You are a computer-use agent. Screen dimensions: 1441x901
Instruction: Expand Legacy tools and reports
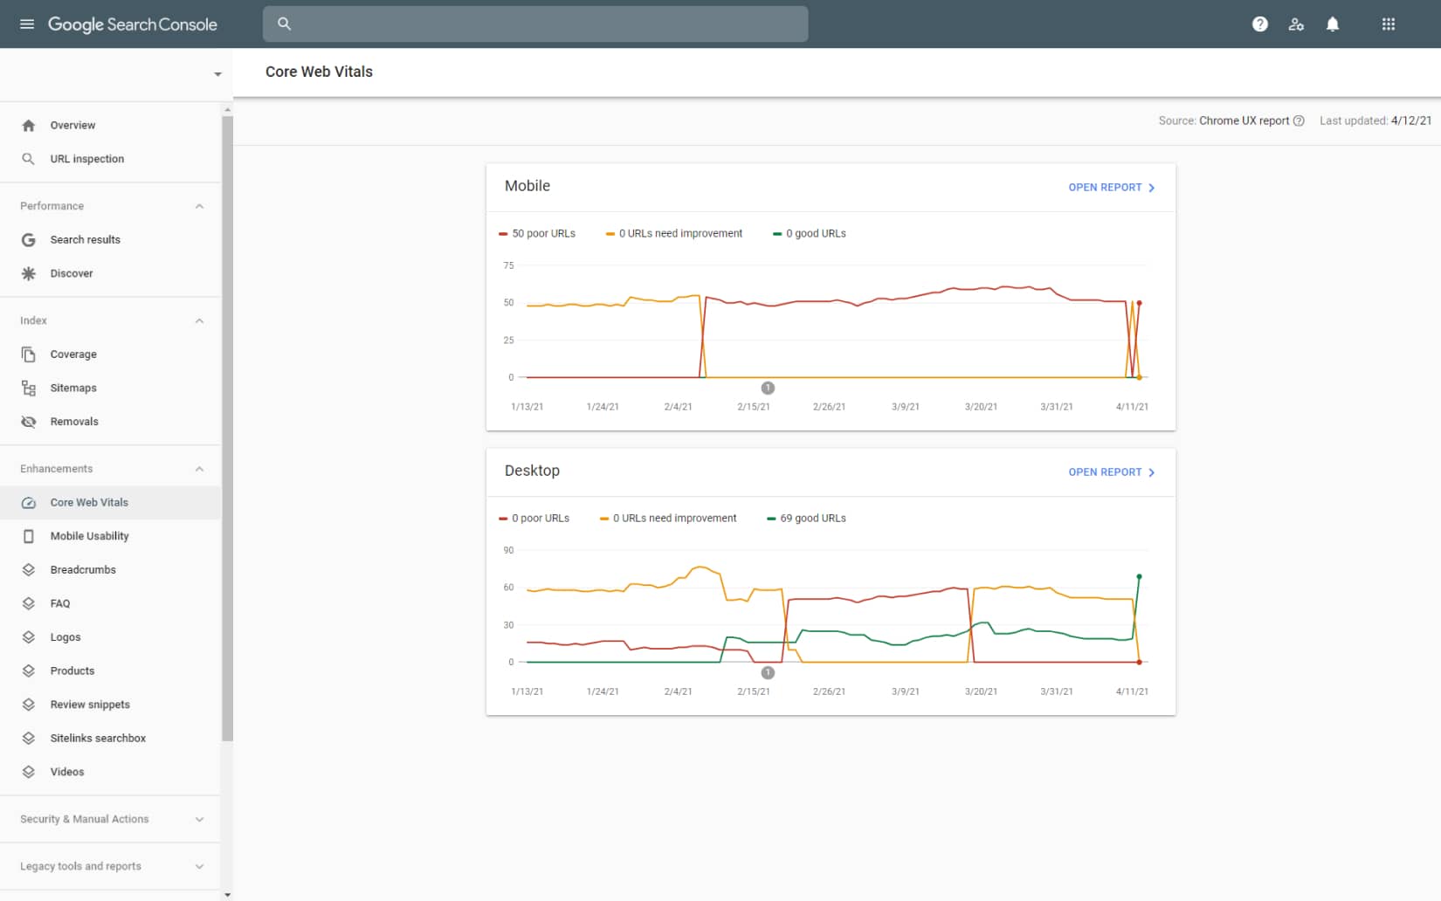tap(197, 866)
